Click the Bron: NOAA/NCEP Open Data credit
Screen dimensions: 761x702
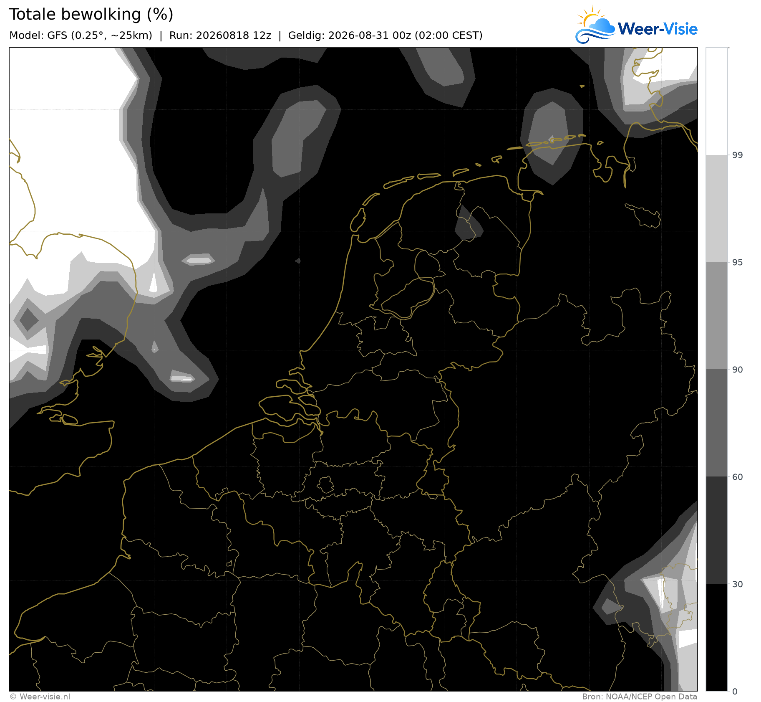640,697
